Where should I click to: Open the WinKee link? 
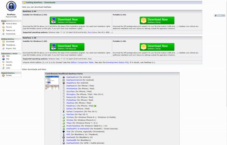70,120
